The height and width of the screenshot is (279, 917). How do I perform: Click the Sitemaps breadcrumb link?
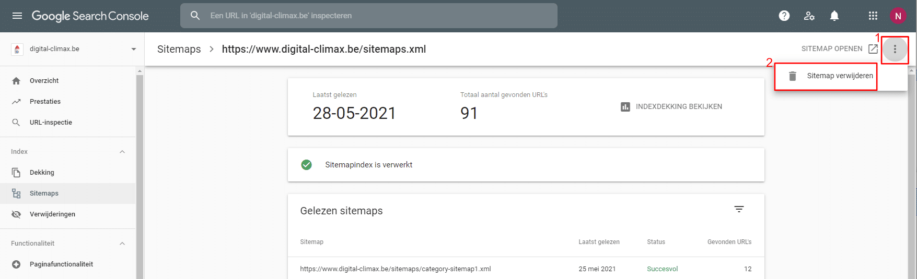tap(179, 49)
